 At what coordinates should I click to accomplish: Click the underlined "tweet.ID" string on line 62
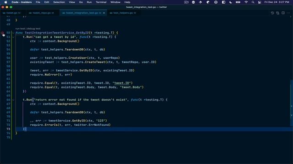click(122, 83)
